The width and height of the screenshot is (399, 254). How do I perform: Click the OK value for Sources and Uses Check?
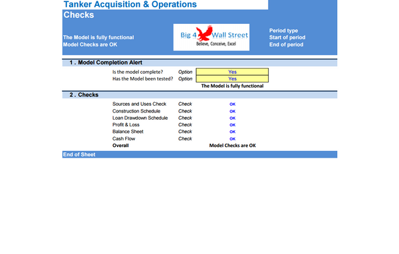[x=232, y=104]
